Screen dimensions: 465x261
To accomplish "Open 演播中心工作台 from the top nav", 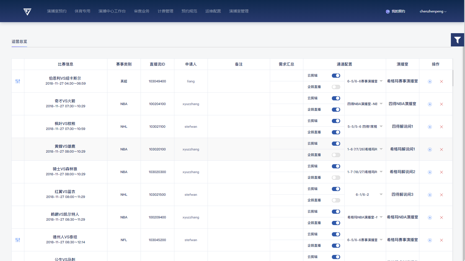I will (x=112, y=11).
